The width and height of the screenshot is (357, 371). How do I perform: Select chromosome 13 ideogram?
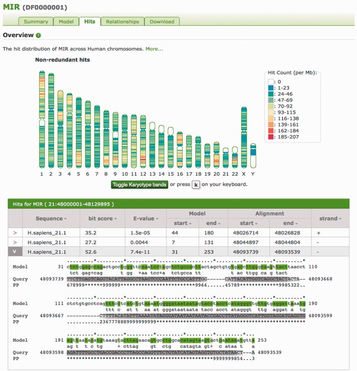152,145
